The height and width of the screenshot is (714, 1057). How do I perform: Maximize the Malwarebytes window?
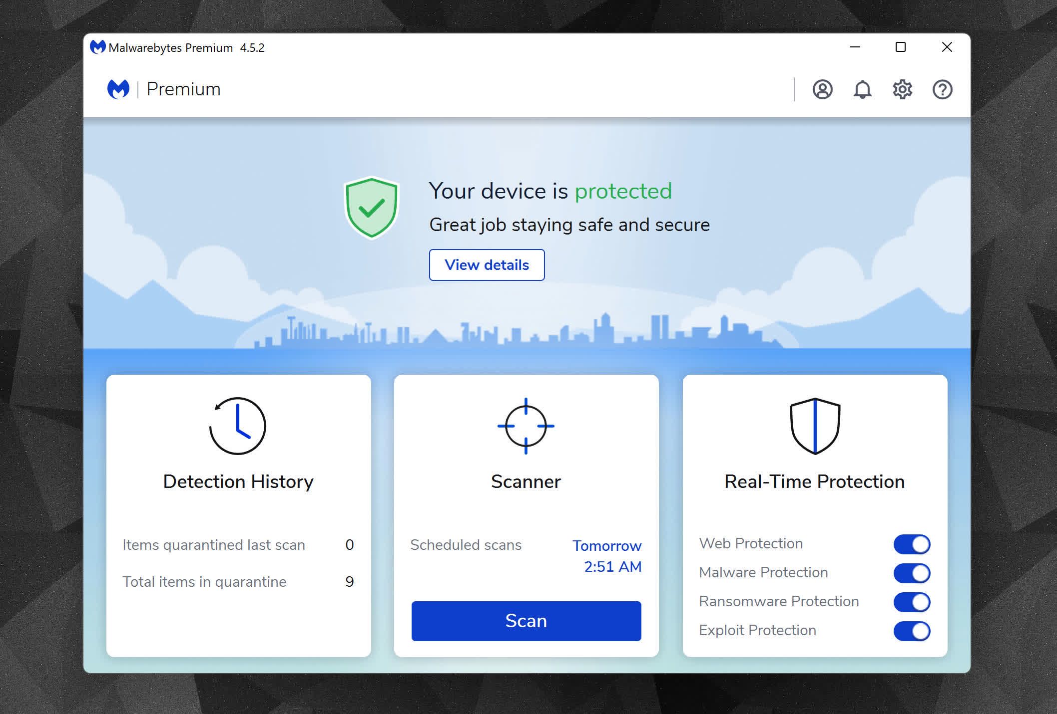coord(901,47)
